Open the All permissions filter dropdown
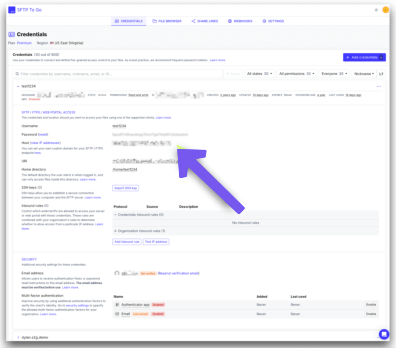 point(297,74)
